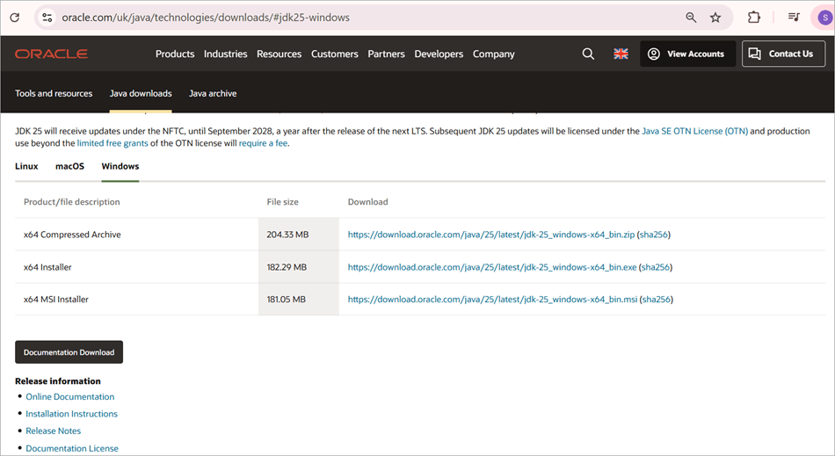Switch to the Linux tab
Image resolution: width=835 pixels, height=456 pixels.
(x=26, y=166)
